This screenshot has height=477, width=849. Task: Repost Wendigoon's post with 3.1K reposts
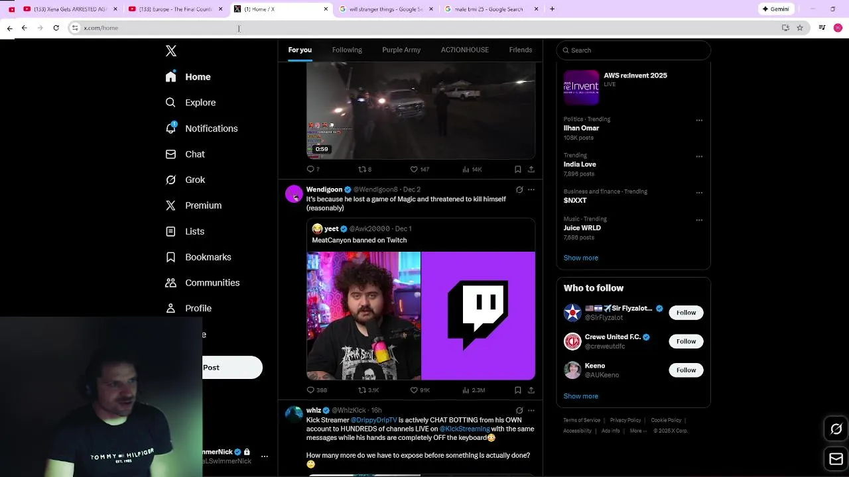(x=369, y=390)
